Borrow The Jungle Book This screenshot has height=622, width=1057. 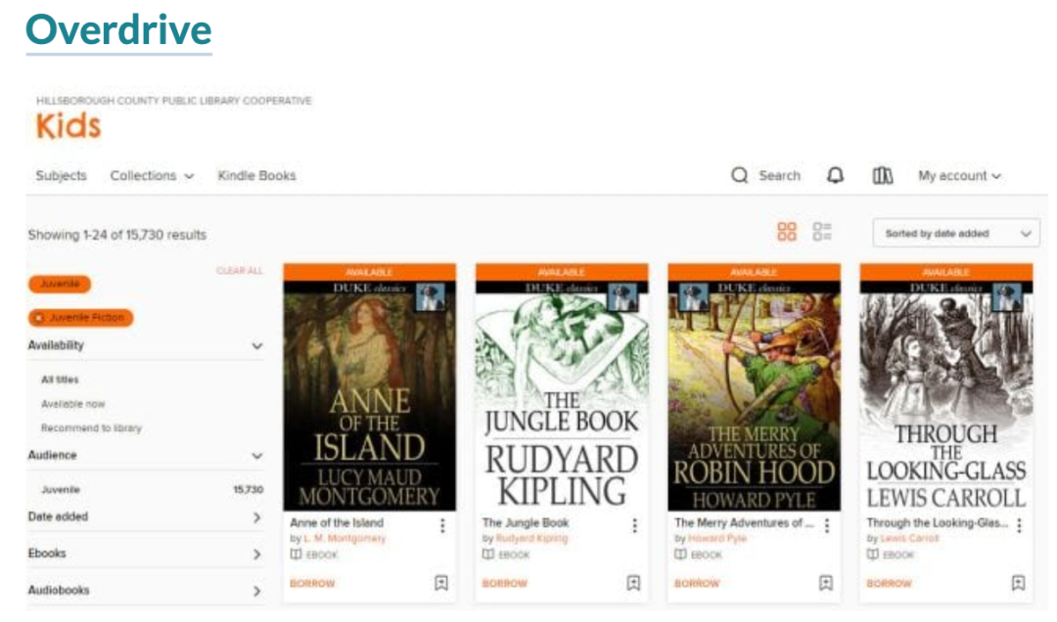tap(504, 584)
